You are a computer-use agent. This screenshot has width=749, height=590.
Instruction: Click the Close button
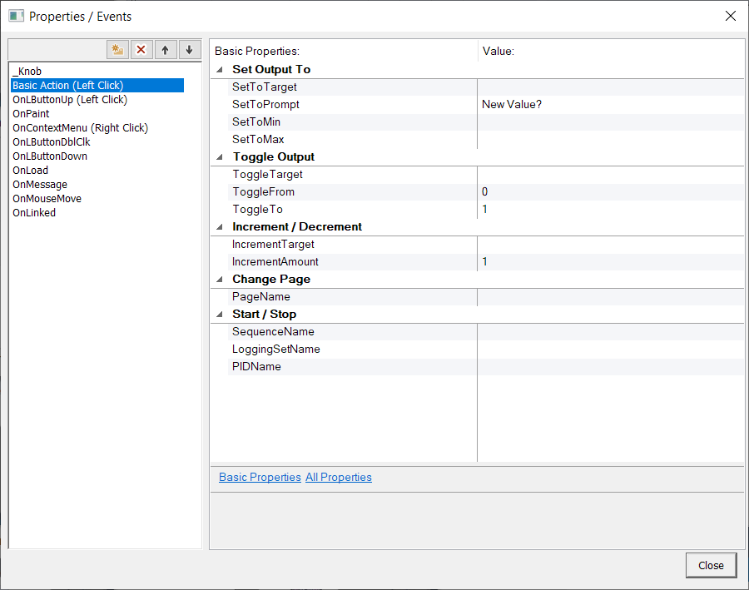[711, 565]
